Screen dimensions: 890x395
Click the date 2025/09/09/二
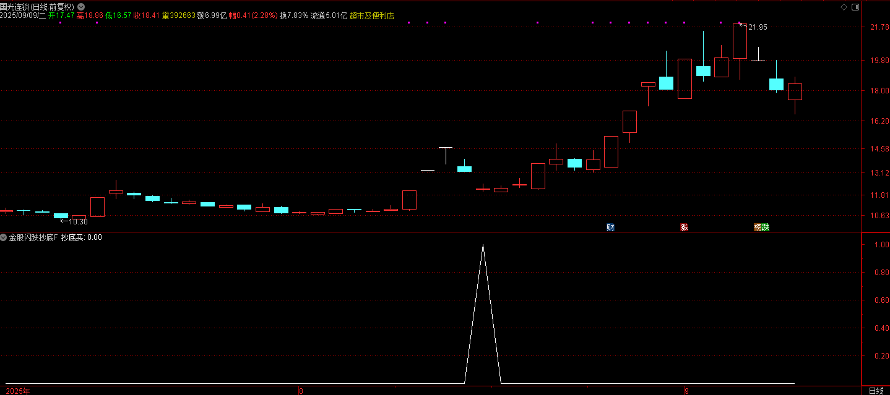pos(23,15)
